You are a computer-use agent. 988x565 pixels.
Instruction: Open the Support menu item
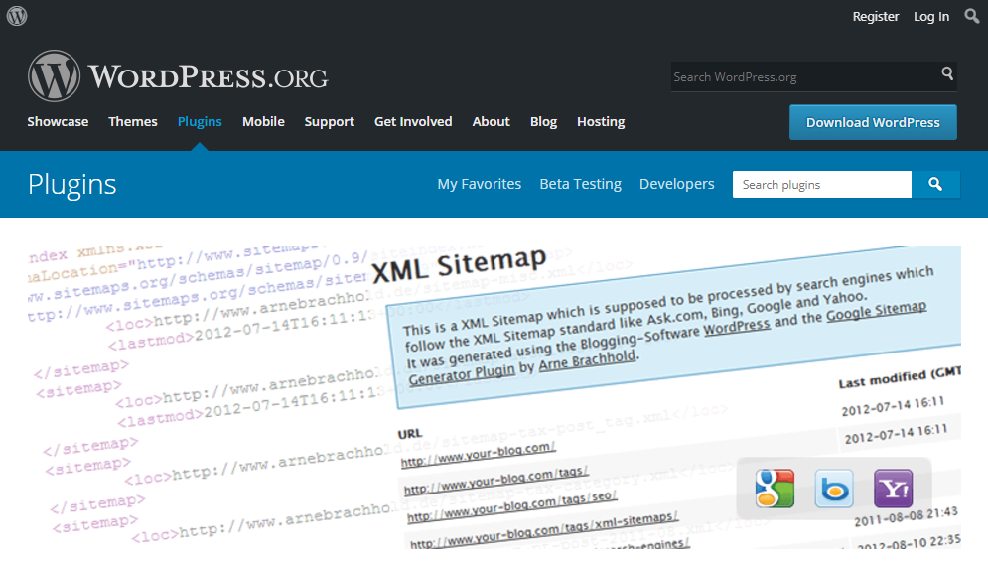[330, 121]
